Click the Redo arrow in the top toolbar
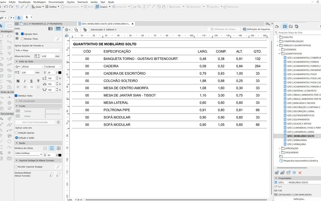This screenshot has width=321, height=201. (11, 6)
